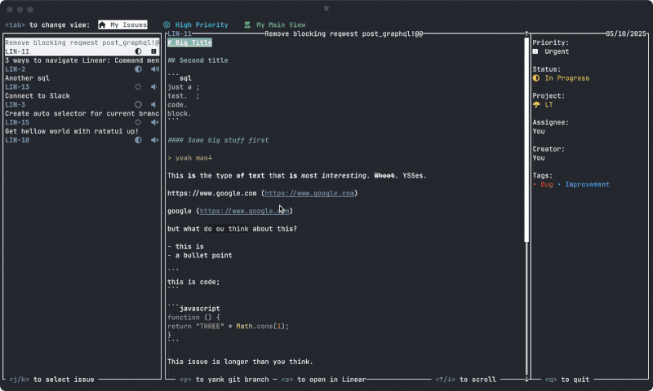The width and height of the screenshot is (653, 391).
Task: Click the yellow In Progress status icon
Action: pyautogui.click(x=536, y=78)
